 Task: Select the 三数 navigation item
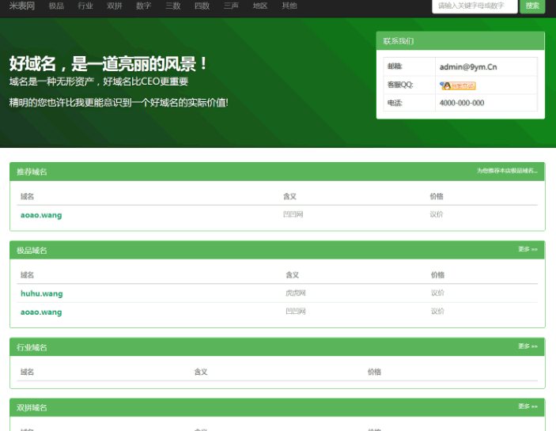point(173,6)
